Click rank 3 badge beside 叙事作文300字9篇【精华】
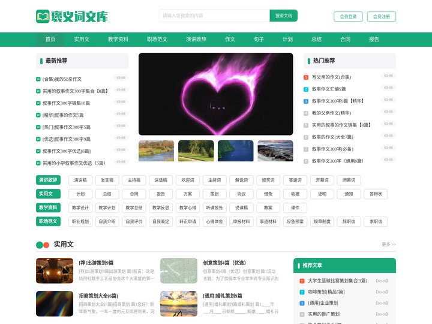432x324 pixels. click(306, 101)
